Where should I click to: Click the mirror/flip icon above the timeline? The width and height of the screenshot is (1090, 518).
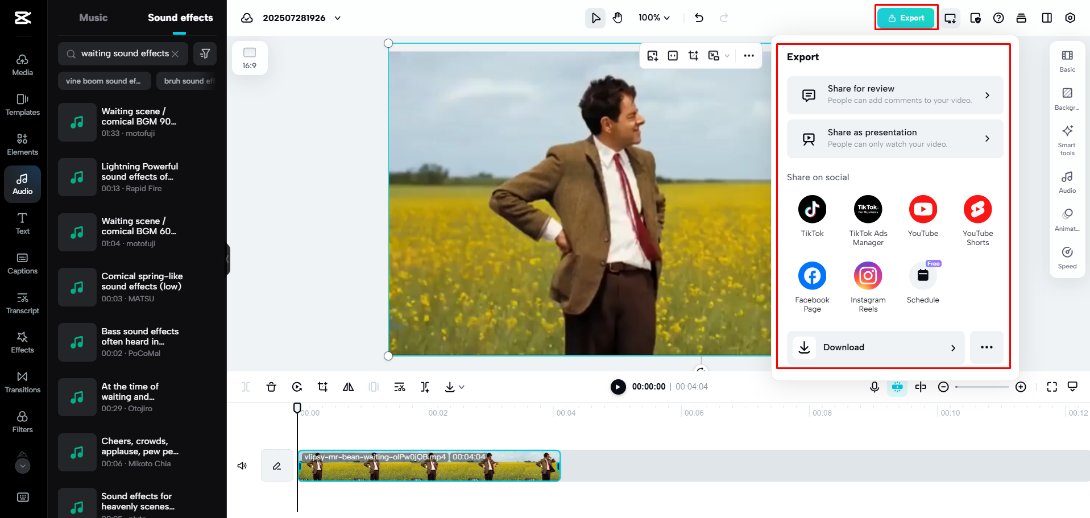tap(348, 387)
